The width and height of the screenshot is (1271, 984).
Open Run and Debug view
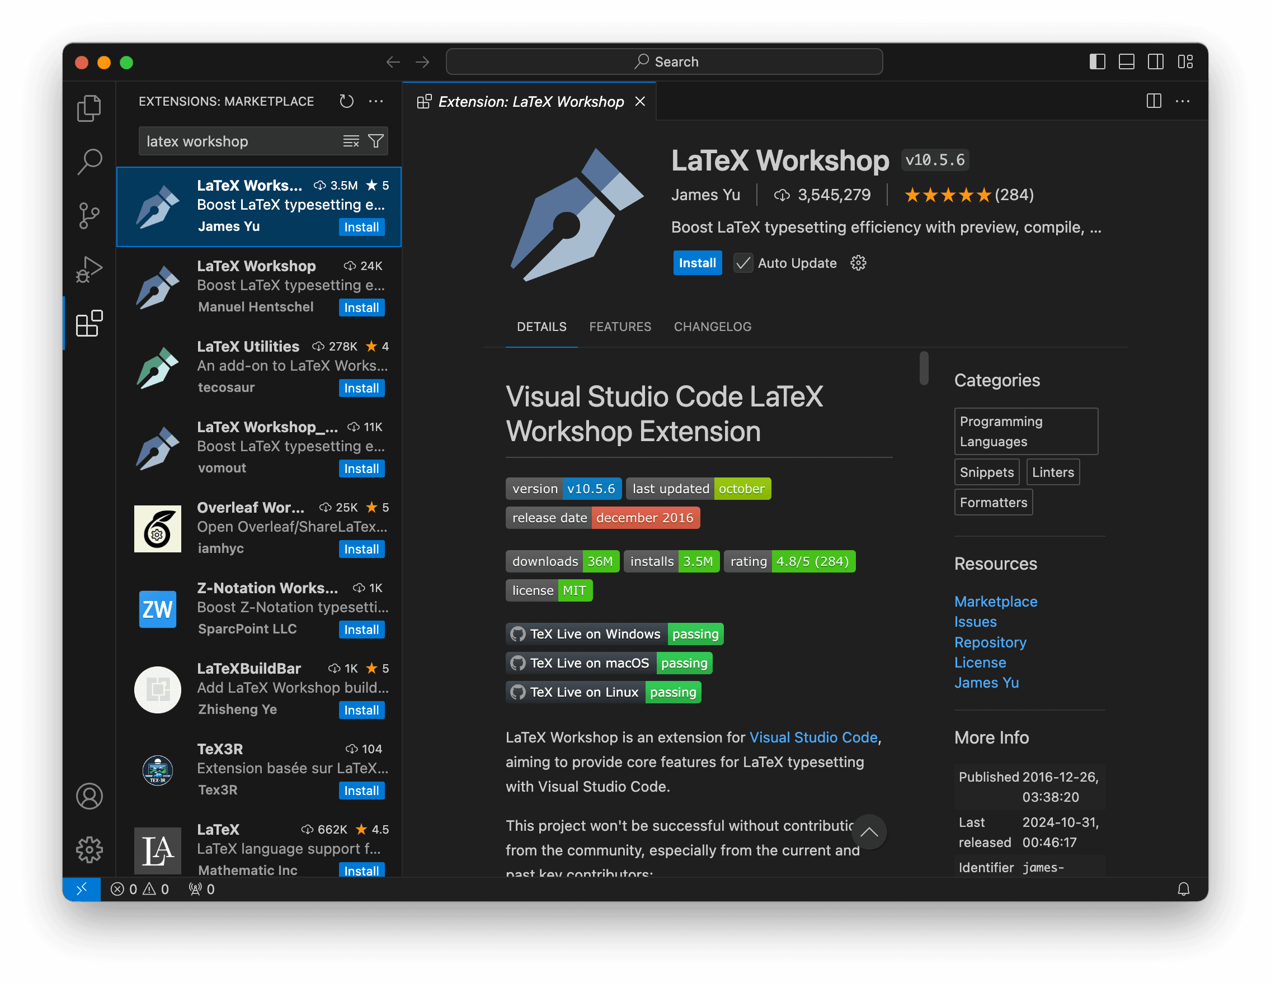click(89, 269)
